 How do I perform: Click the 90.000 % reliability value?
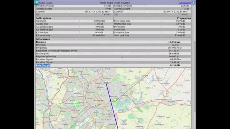[x=174, y=57]
